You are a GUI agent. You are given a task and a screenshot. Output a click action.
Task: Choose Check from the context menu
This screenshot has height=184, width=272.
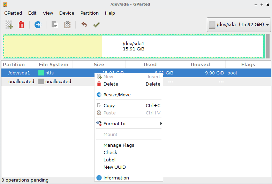coord(129,152)
